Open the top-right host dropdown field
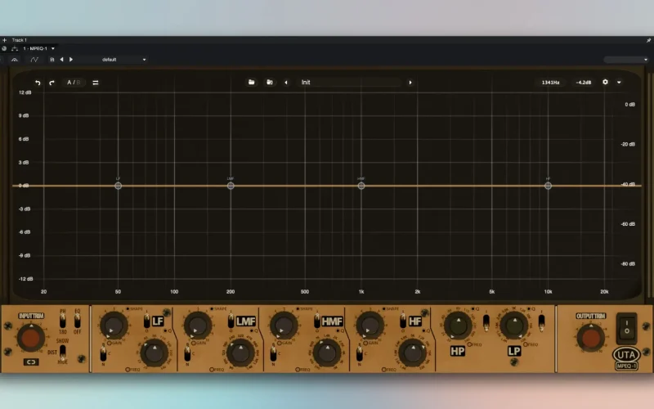The image size is (654, 409). coord(626,60)
